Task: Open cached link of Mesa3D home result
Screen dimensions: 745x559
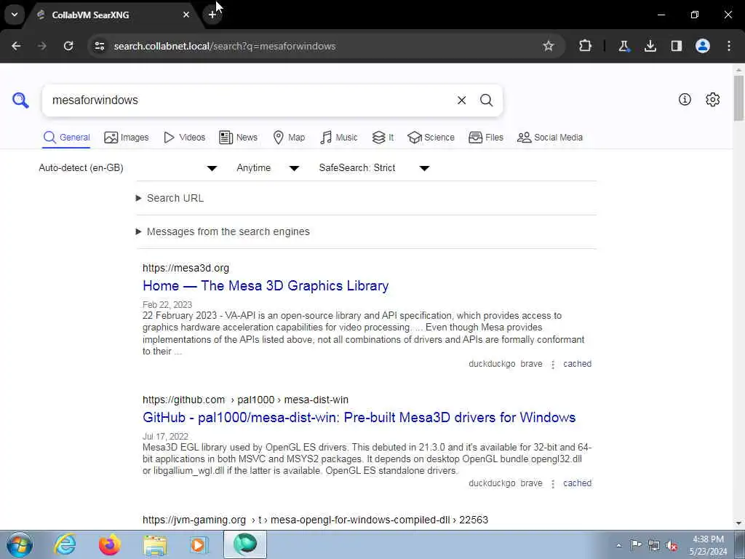Action: coord(577,364)
